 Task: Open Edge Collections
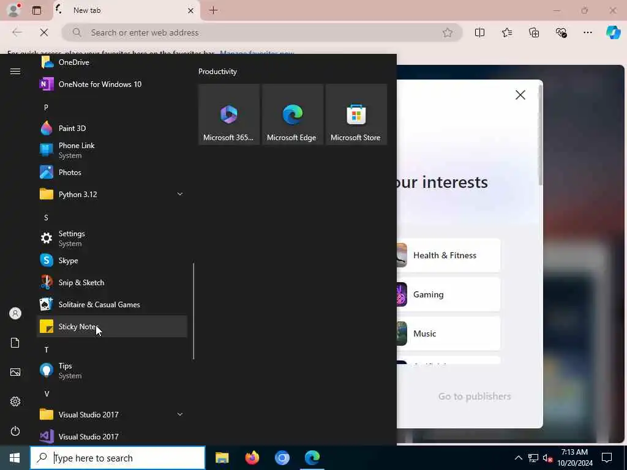534,32
